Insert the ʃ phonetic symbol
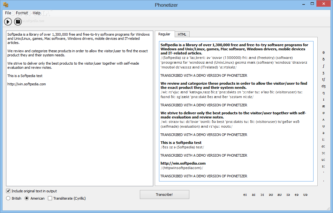 click(x=323, y=66)
